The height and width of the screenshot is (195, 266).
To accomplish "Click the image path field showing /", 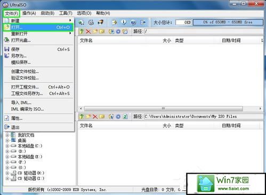I will (204, 31).
